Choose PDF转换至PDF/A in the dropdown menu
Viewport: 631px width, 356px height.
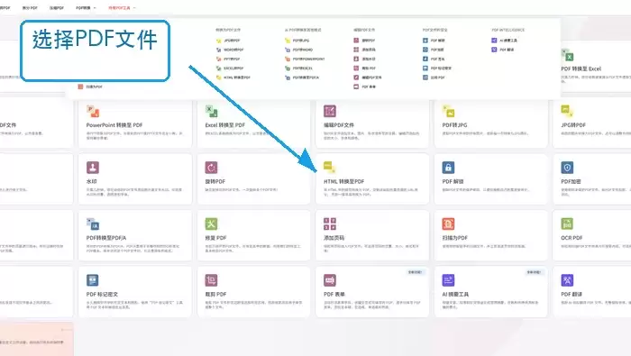point(302,78)
